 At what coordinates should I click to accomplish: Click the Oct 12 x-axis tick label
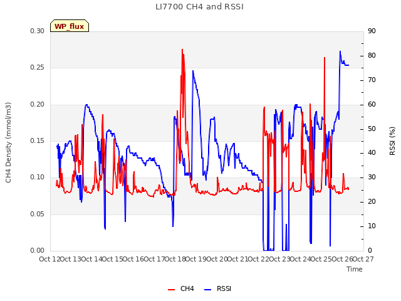tap(50, 259)
